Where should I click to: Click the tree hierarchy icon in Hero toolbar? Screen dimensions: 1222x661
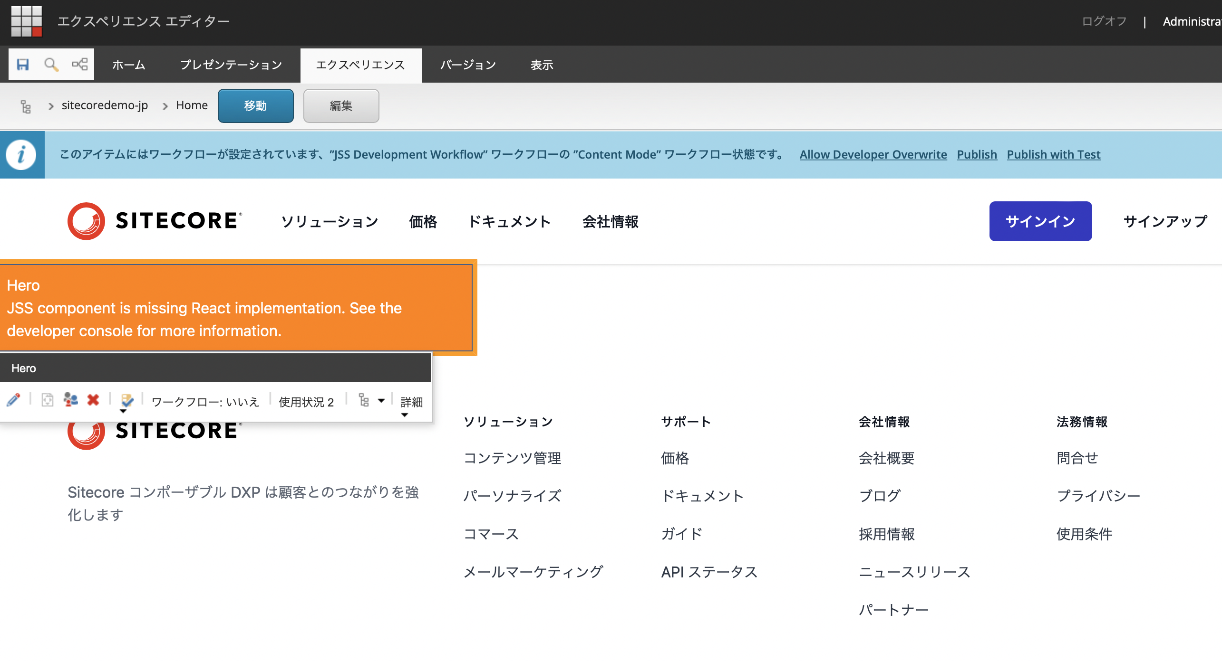364,400
